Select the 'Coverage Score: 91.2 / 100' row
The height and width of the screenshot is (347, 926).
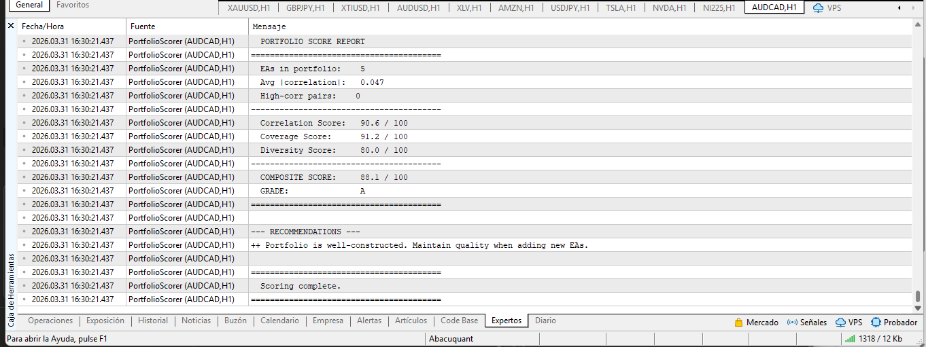464,136
